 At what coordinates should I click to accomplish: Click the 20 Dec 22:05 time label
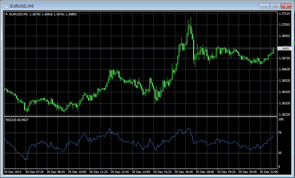270,172
